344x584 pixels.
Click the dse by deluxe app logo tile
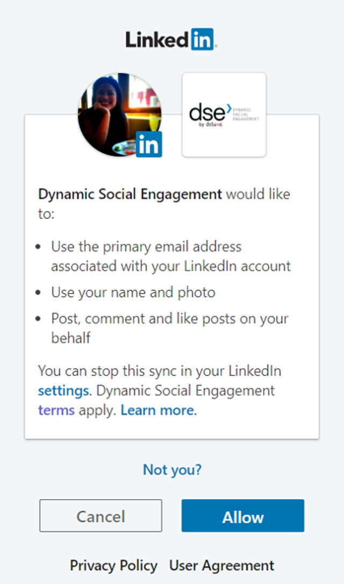[224, 115]
